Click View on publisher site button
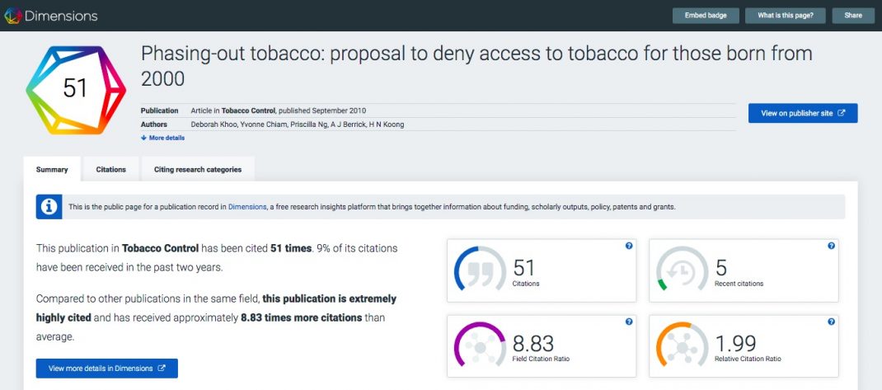Screen dimensions: 882x390 pos(802,113)
